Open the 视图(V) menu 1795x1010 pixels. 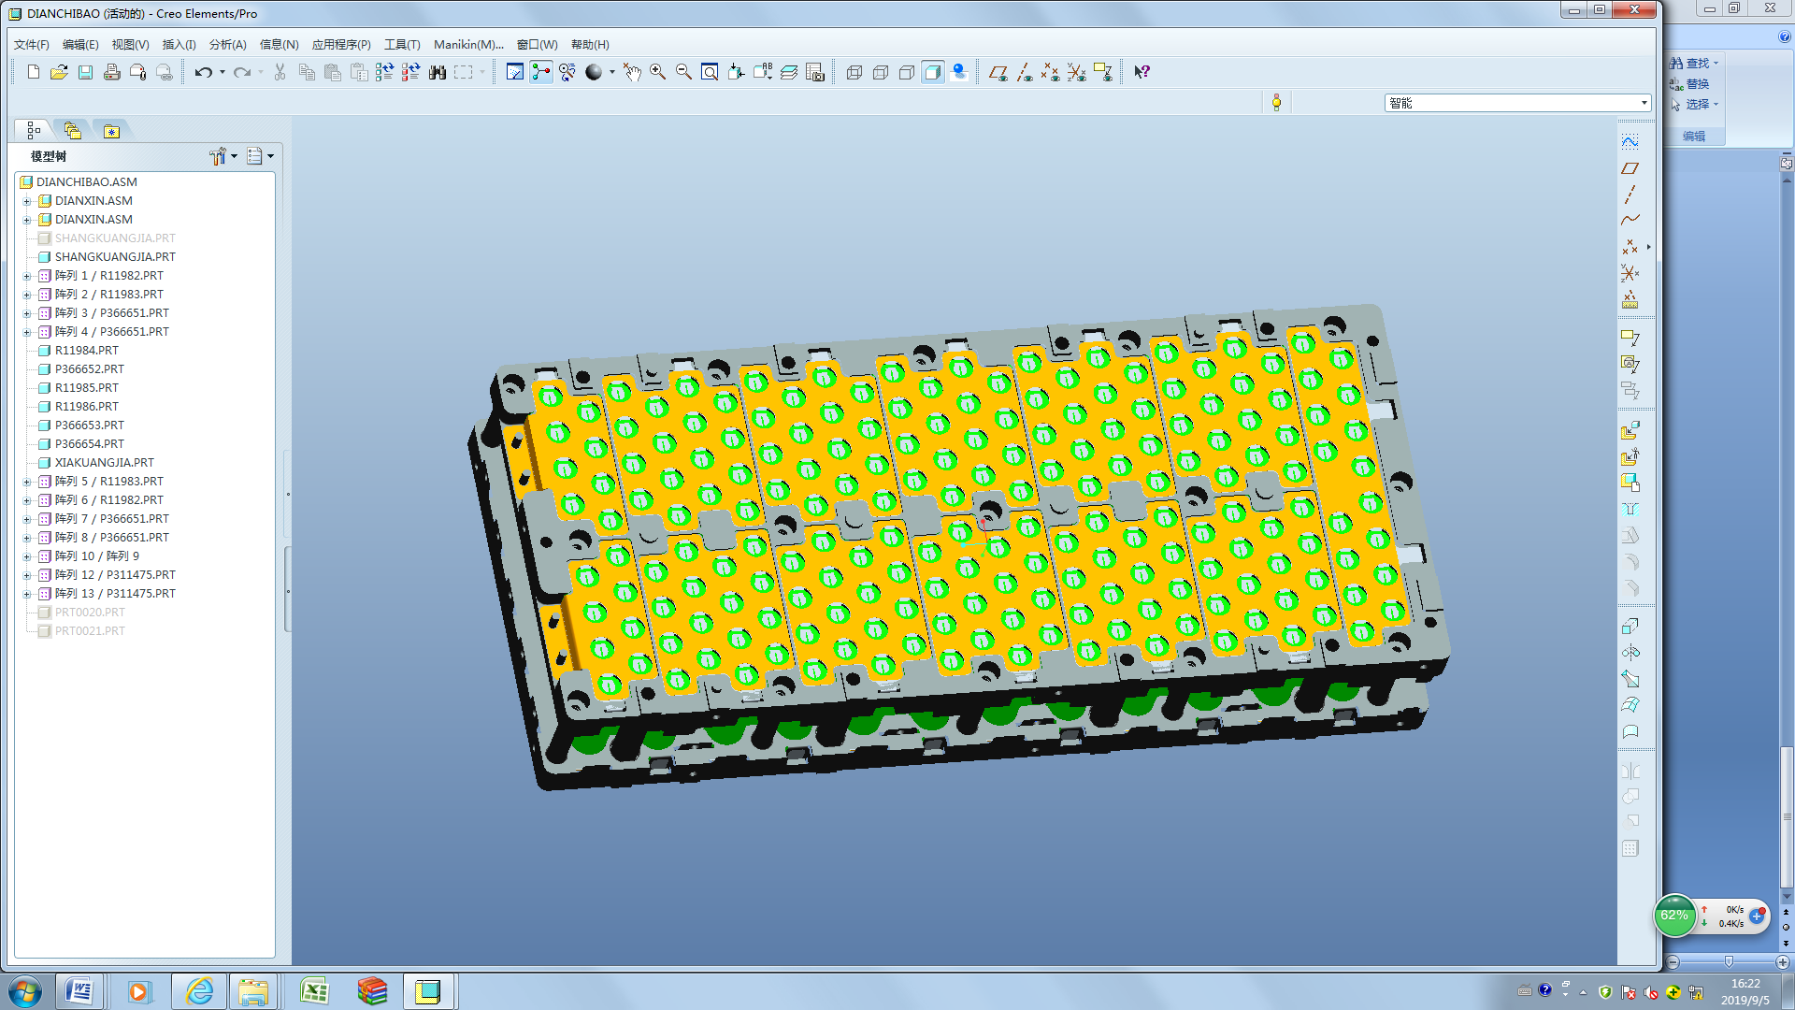click(x=130, y=44)
